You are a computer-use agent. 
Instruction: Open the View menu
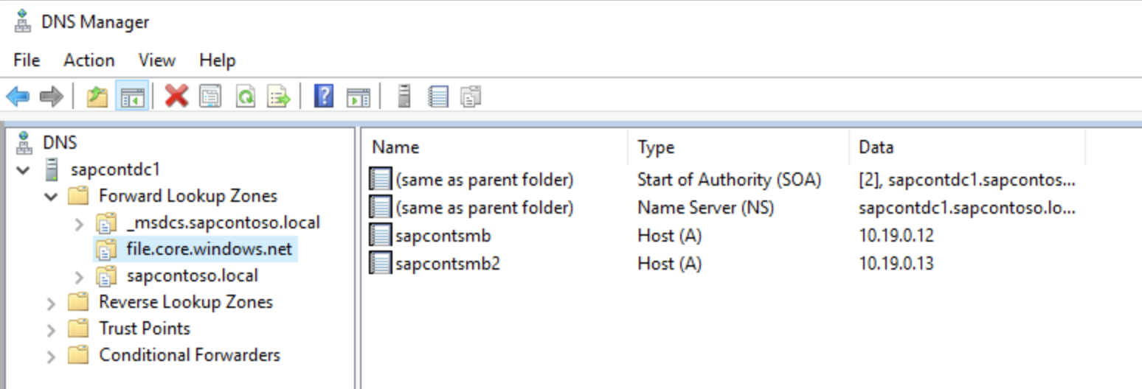(x=157, y=60)
